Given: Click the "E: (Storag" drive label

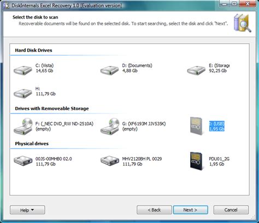Looking at the screenshot, I should 219,66.
